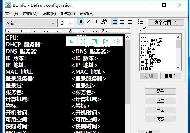Click the <服务包> placeholder in editor
The width and height of the screenshot is (190, 133).
click(x=83, y=92)
